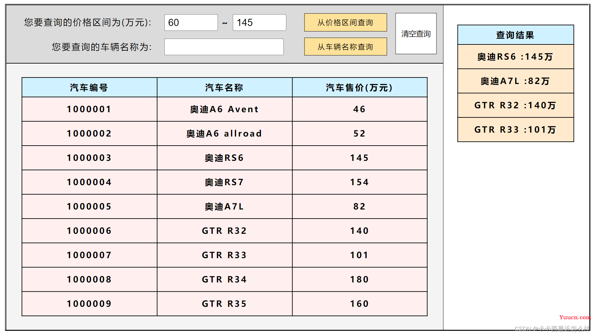Select the 汽车编号 column header
The image size is (595, 335).
(x=89, y=88)
